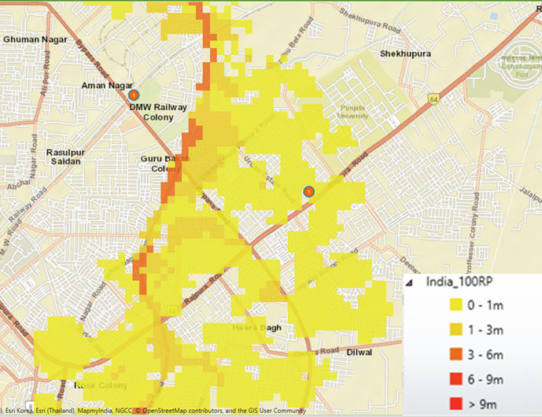Click the Shekhupura Road label

click(370, 21)
